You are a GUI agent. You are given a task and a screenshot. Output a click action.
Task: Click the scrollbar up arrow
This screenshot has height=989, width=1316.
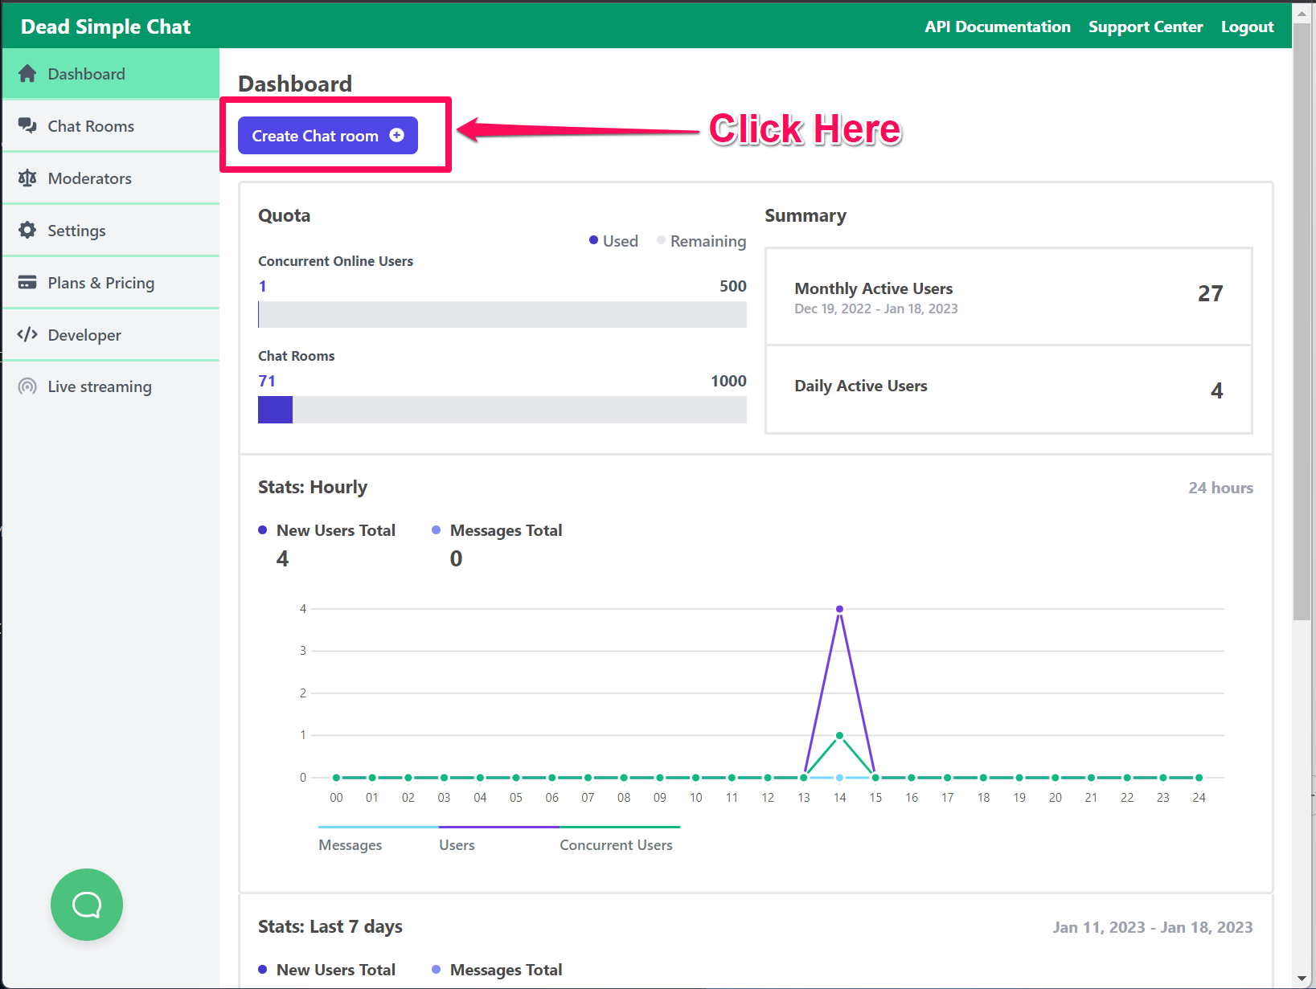[1302, 14]
